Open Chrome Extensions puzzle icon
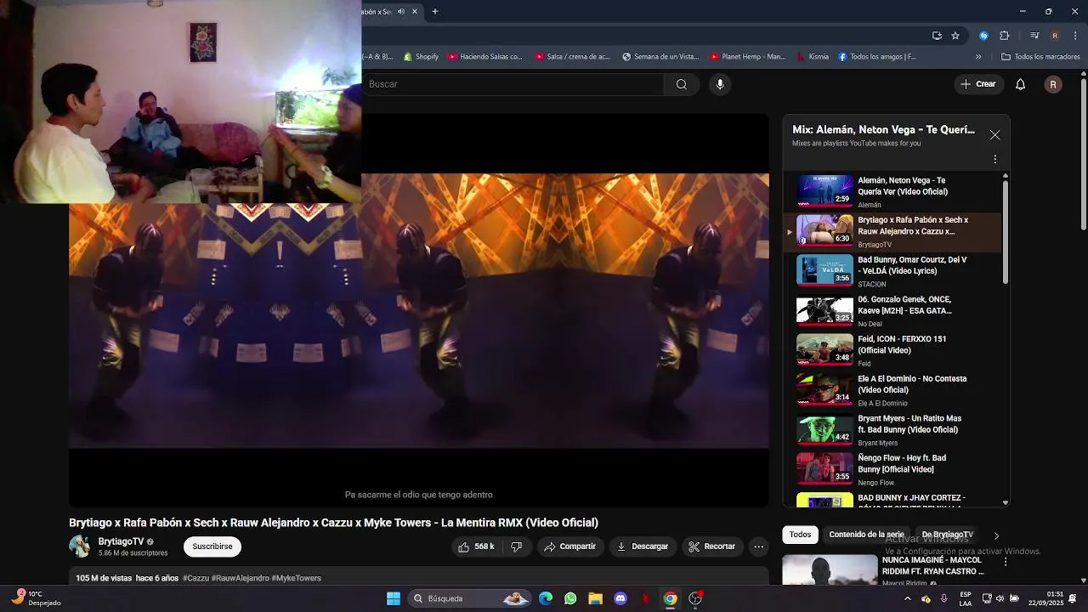This screenshot has width=1088, height=612. tap(1004, 36)
